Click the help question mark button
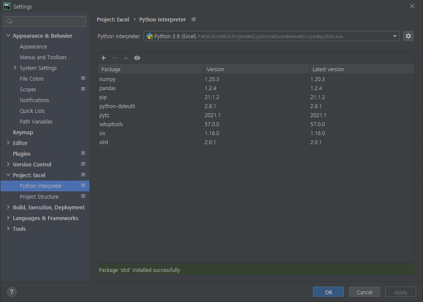Screen dimensions: 423x302 12,292
